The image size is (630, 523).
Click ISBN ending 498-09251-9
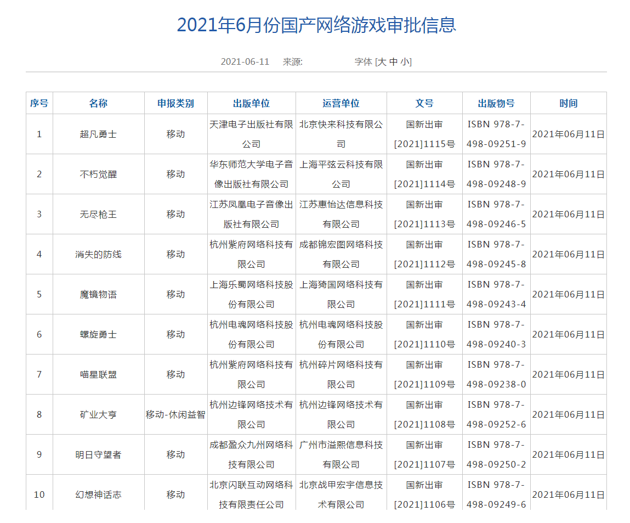click(496, 144)
